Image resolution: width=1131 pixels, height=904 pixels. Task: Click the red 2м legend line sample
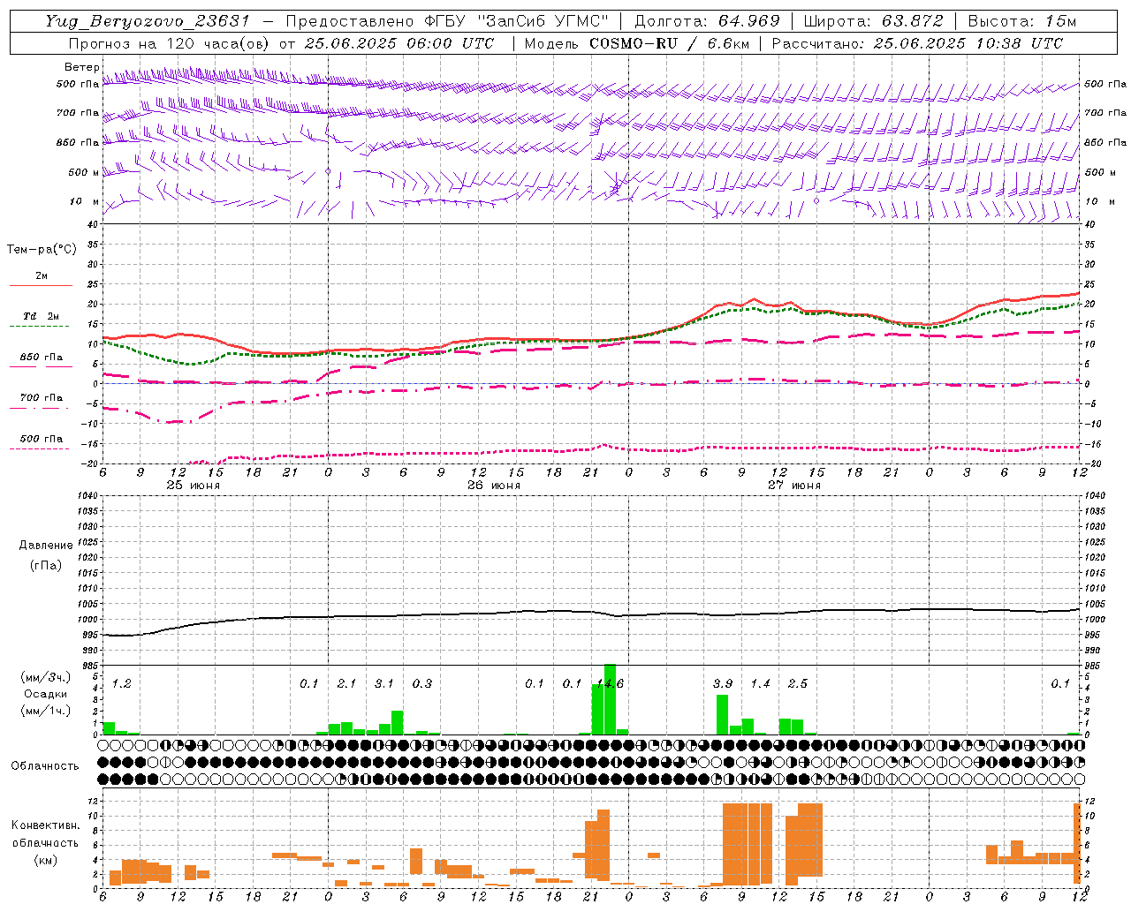click(41, 286)
